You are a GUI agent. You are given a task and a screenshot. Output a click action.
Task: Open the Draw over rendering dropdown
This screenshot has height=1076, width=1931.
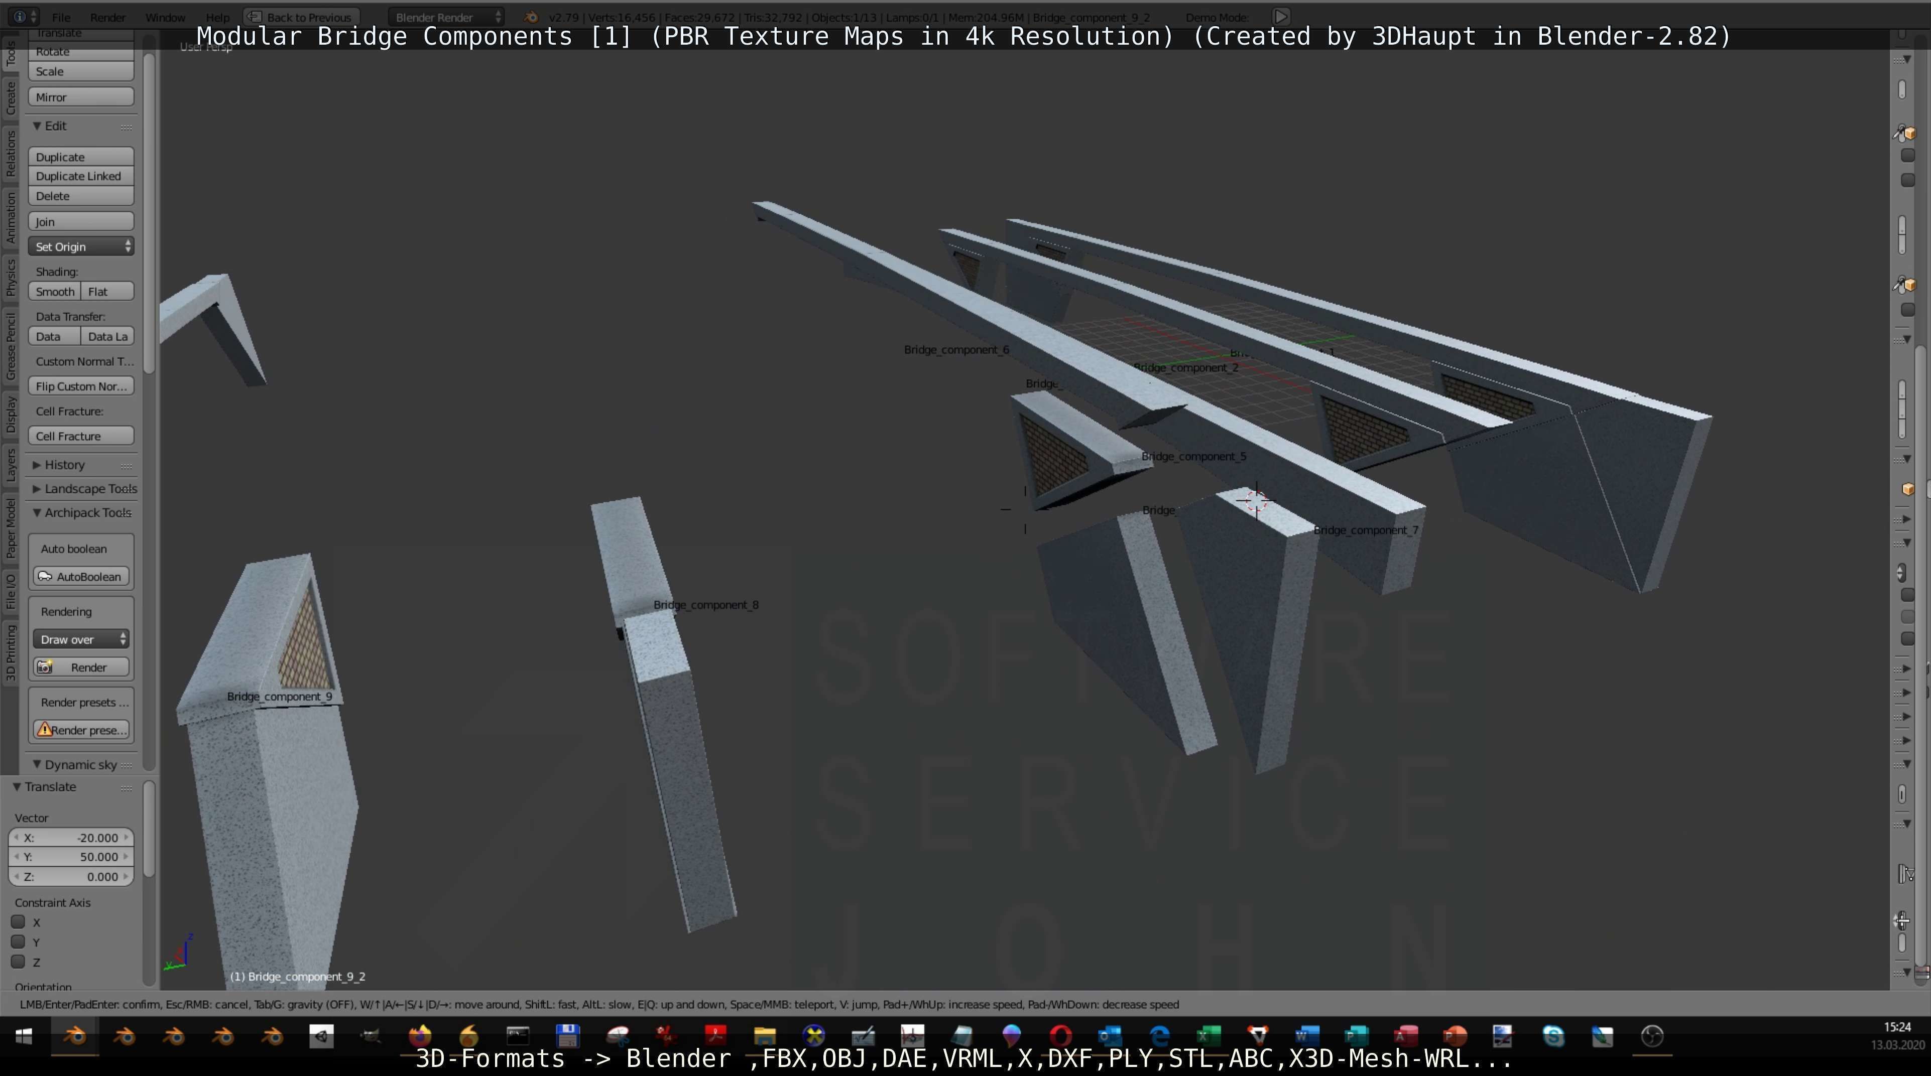pos(81,639)
